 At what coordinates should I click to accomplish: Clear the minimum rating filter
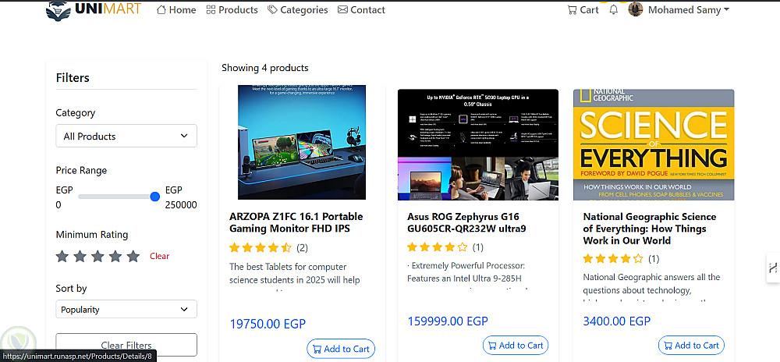[160, 257]
